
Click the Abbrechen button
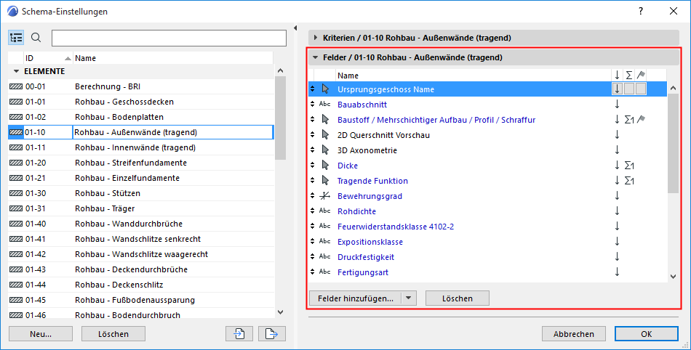coord(574,334)
